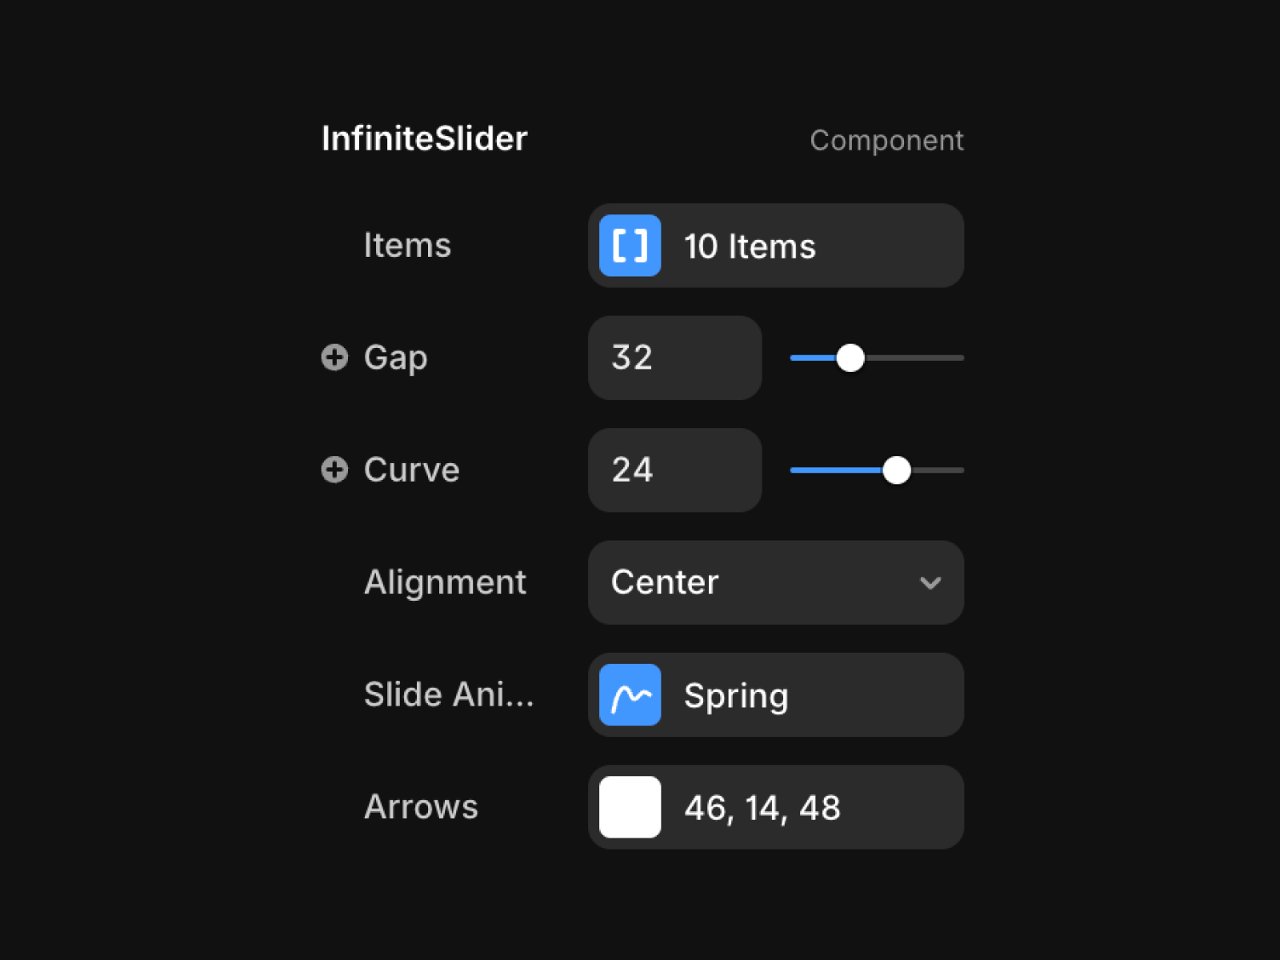
Task: Select the Alignment property label
Action: (445, 582)
